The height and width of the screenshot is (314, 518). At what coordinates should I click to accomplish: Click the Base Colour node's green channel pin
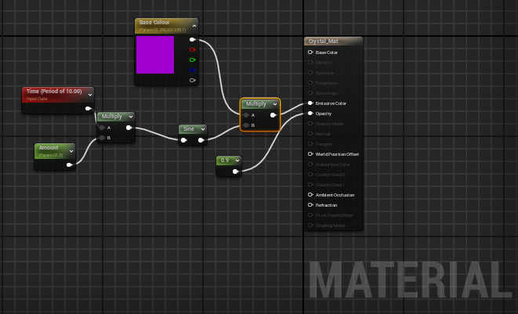(x=193, y=60)
